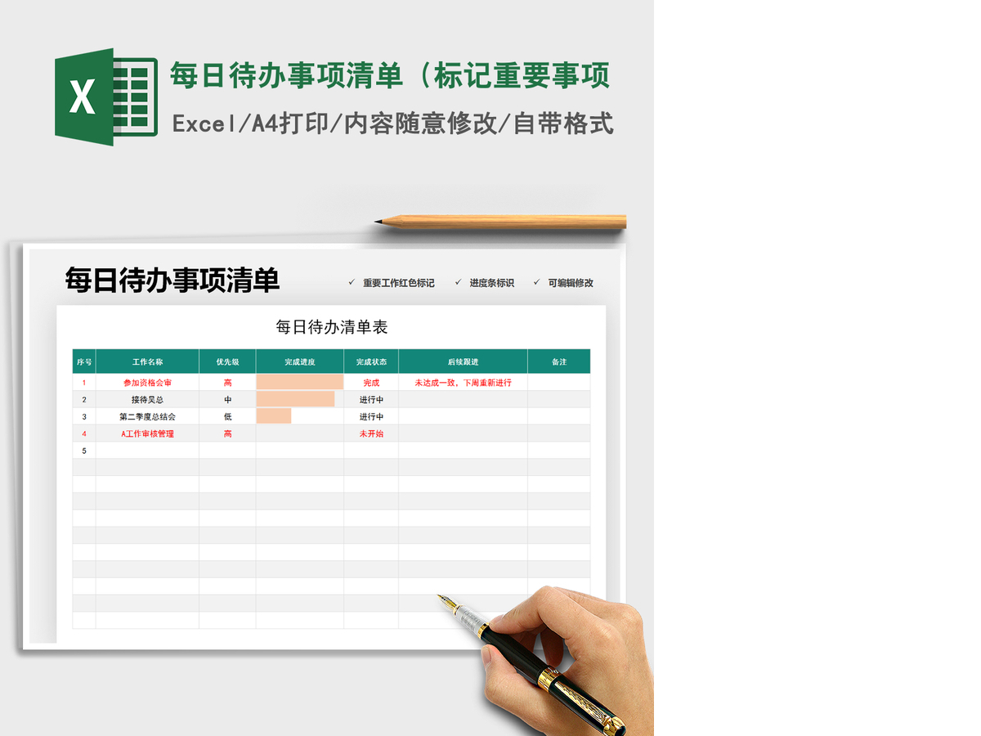The height and width of the screenshot is (736, 981).
Task: Click the red 未开始 status cell
Action: (371, 434)
